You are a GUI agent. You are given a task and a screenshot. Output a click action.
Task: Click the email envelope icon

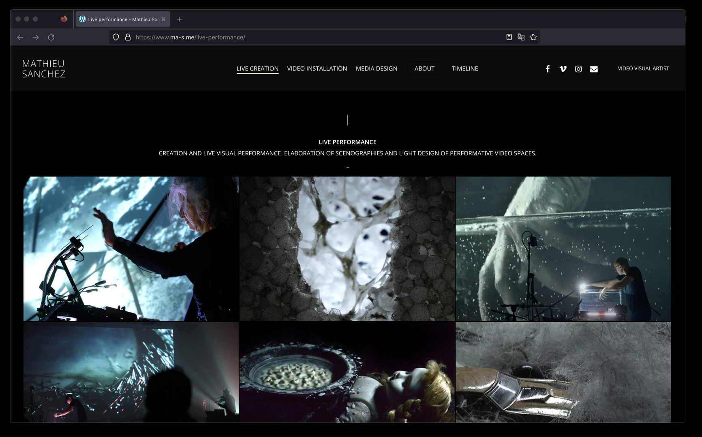click(x=594, y=69)
